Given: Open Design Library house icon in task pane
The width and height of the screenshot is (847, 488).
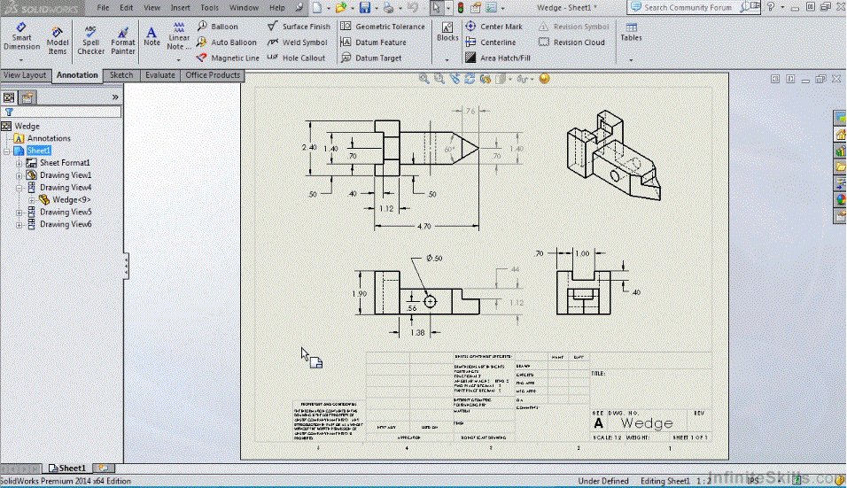Looking at the screenshot, I should point(840,135).
